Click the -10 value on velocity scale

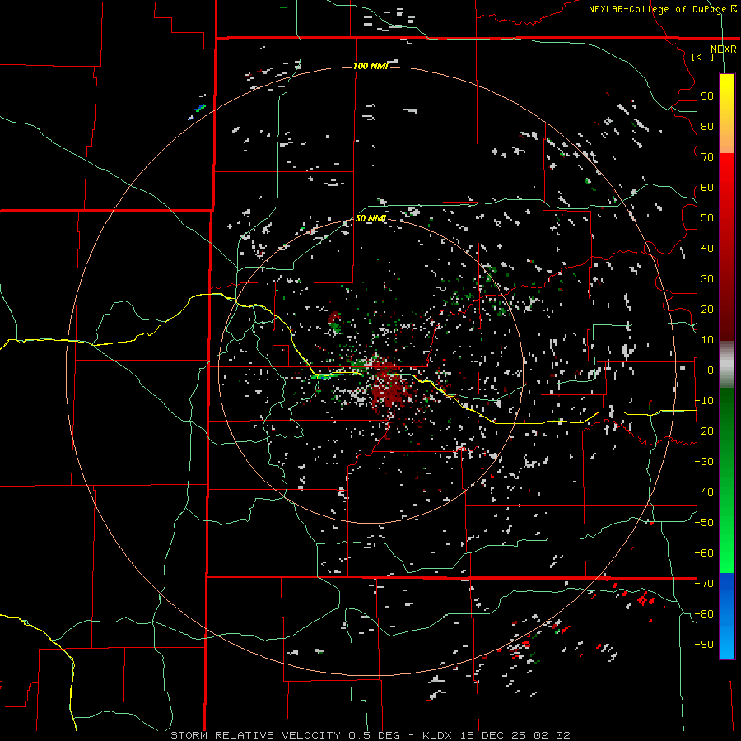point(704,401)
